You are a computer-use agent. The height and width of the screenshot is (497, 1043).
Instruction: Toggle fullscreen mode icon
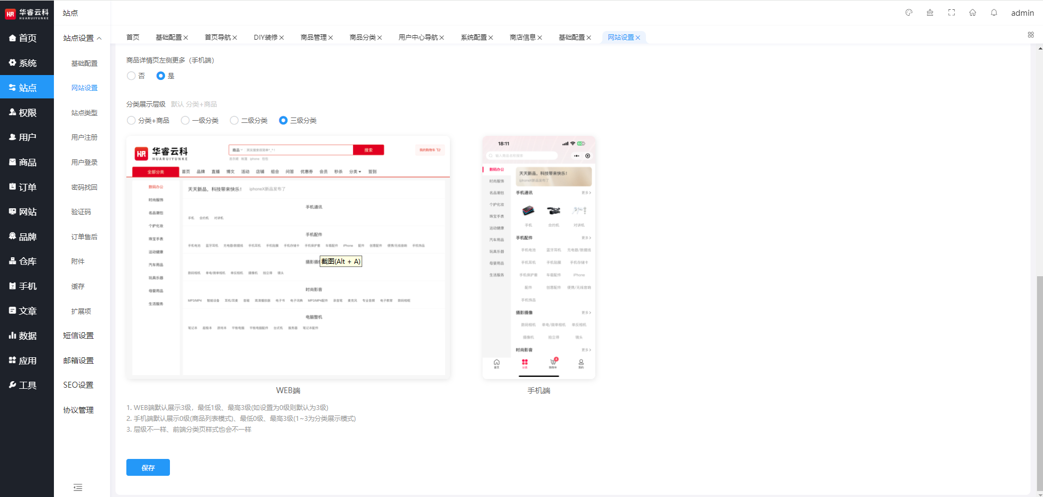point(951,13)
